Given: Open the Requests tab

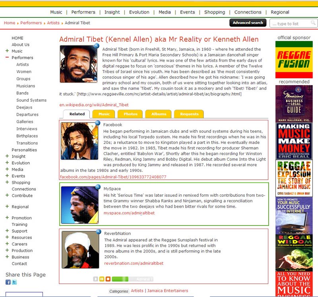Looking at the screenshot, I should point(189,114).
